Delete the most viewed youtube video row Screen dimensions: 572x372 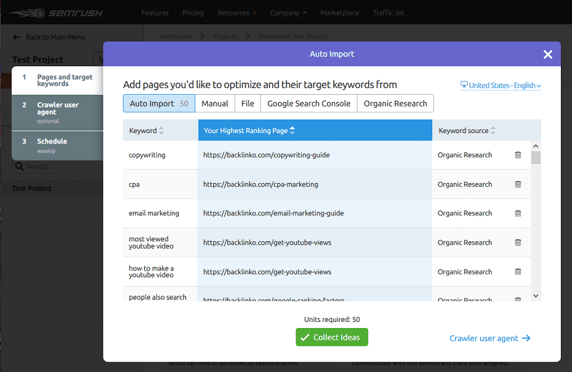tap(518, 243)
